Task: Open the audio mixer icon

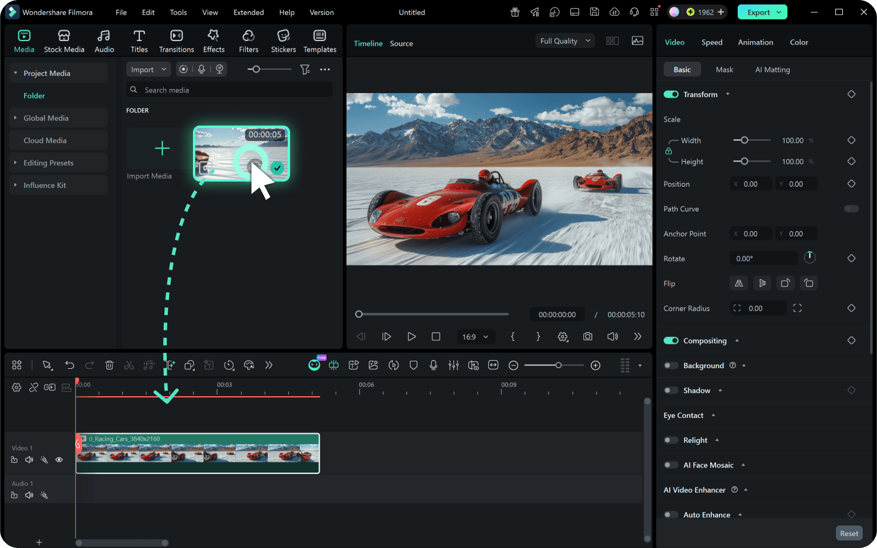Action: click(x=453, y=365)
